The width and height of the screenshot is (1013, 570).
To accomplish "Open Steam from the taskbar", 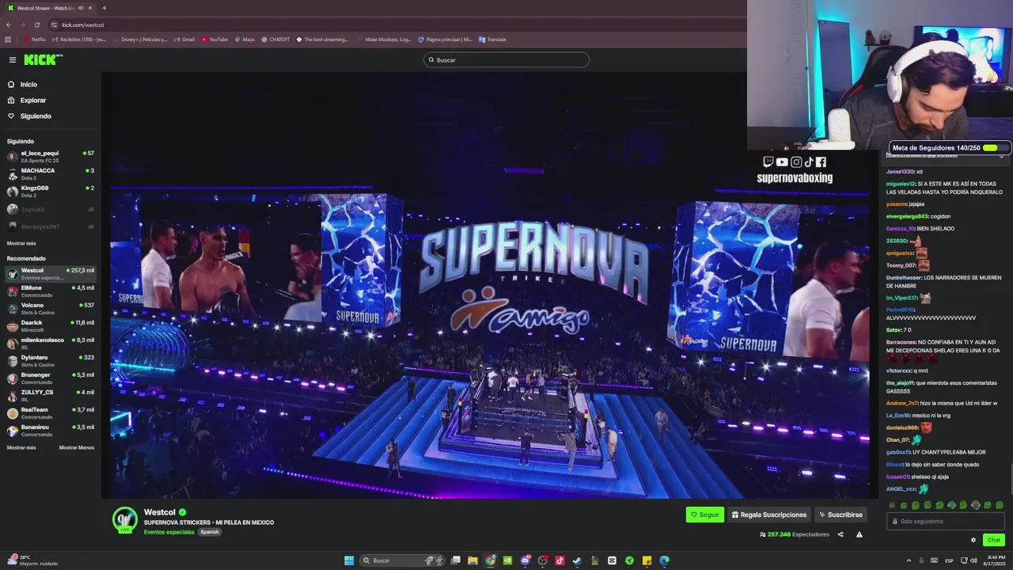I will tap(577, 560).
